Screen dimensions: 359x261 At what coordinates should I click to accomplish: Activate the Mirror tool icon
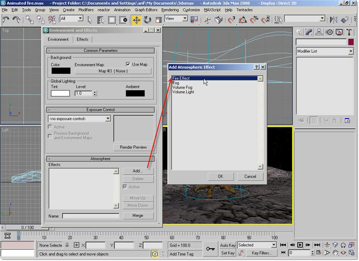click(333, 20)
